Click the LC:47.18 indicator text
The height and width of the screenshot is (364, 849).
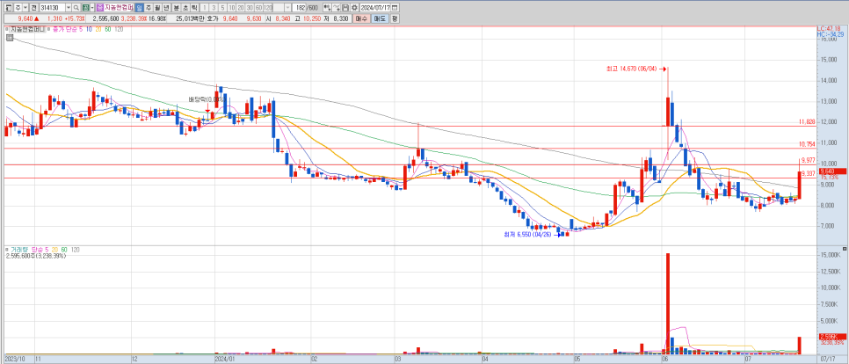(829, 28)
